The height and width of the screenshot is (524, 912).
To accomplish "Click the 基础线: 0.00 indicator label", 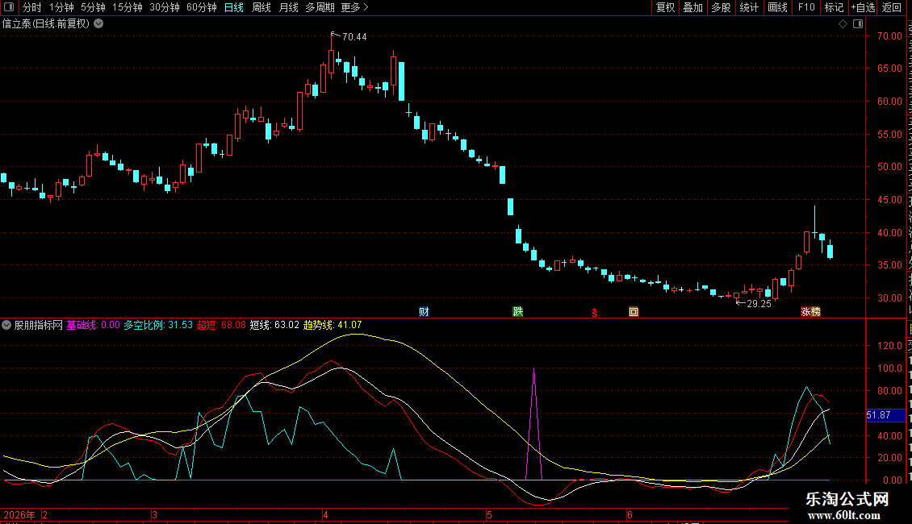I will point(93,325).
